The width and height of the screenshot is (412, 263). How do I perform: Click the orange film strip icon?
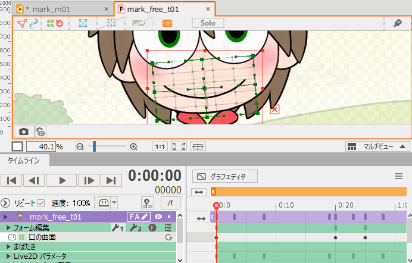tap(167, 23)
